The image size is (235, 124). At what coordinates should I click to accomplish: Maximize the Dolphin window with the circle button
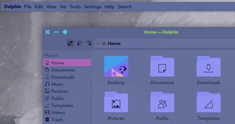(65, 32)
